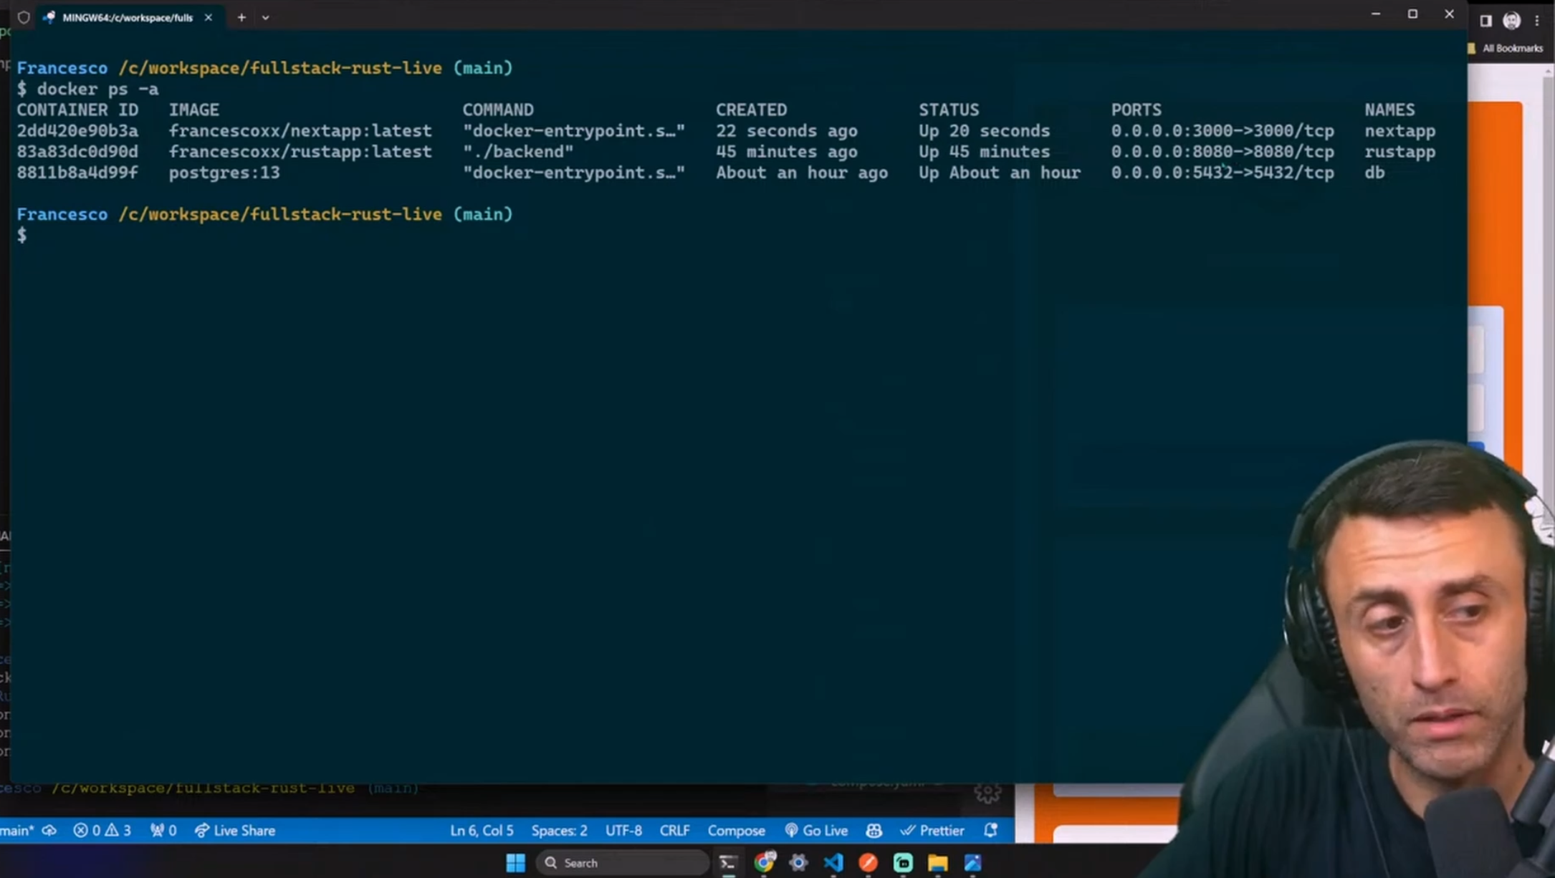This screenshot has width=1555, height=878.
Task: Click the sync changes icon next to main*
Action: tap(49, 830)
